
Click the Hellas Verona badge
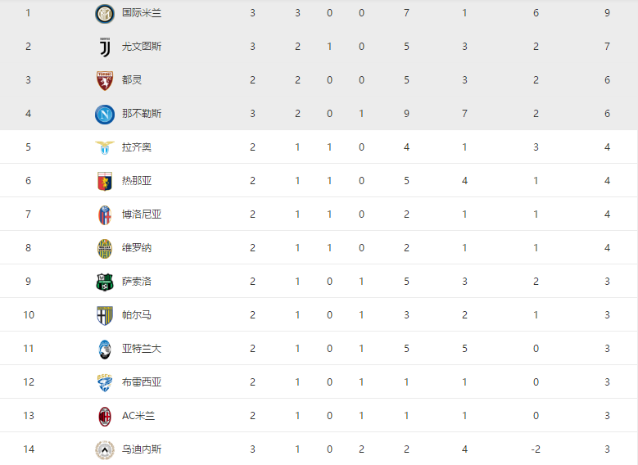[105, 249]
